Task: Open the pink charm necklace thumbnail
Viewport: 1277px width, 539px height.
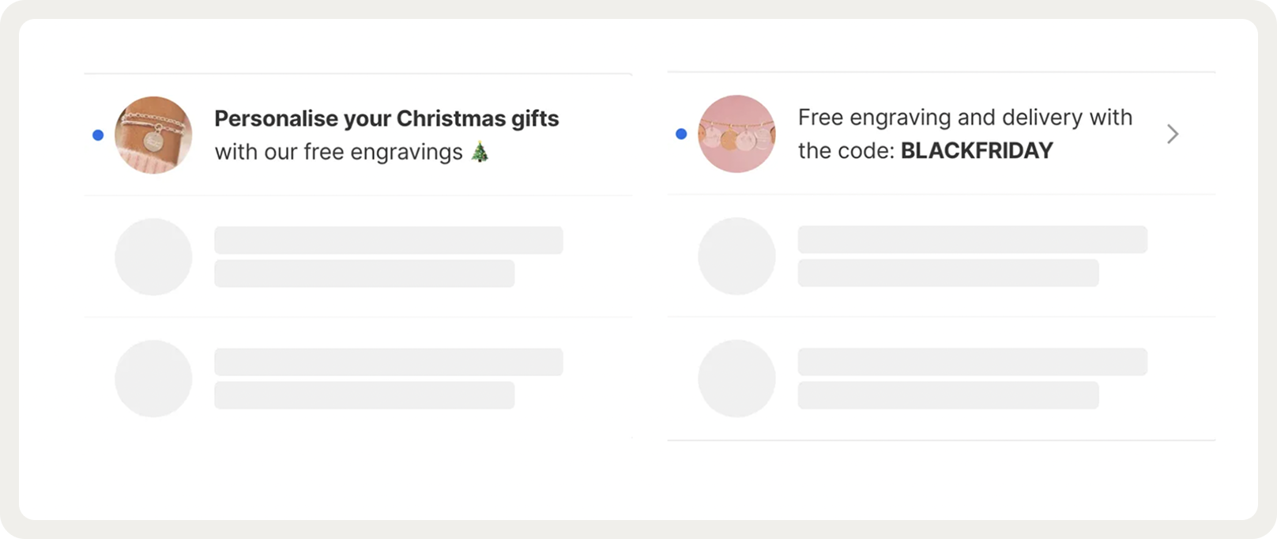Action: coord(736,134)
